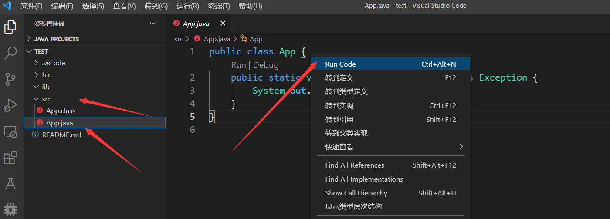
Task: Click the Run CodeLens link
Action: point(238,65)
